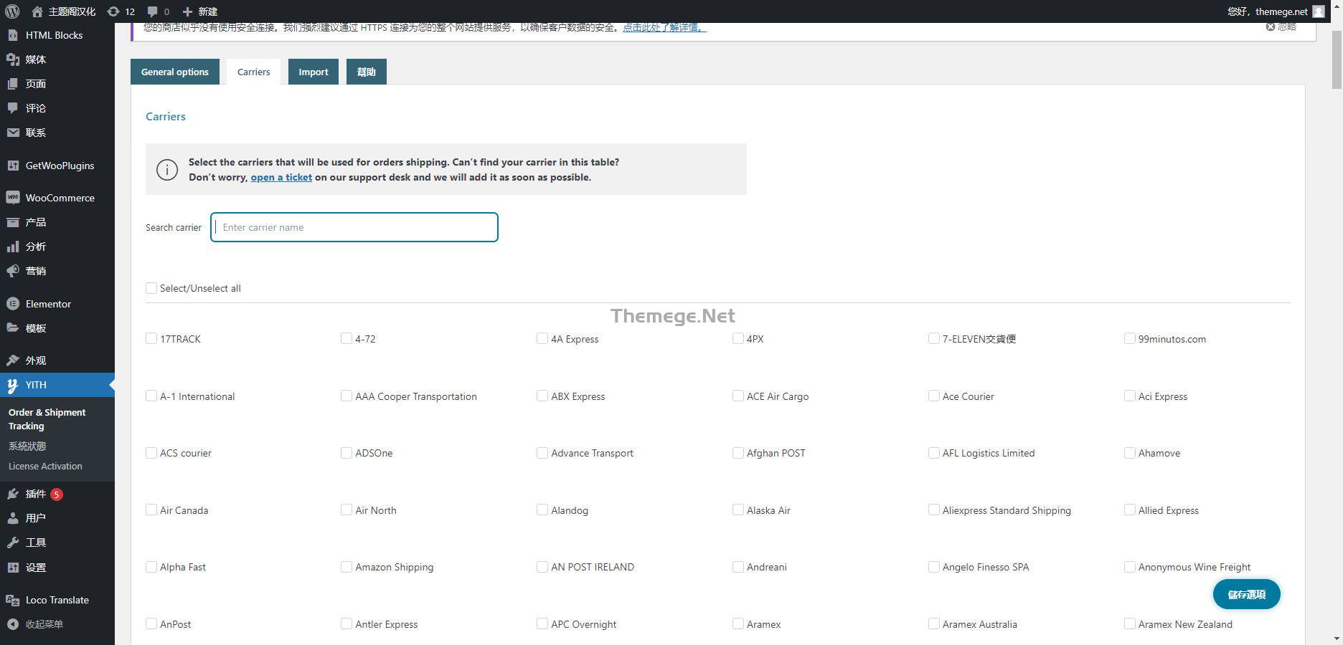Click the 媒体 media icon in sidebar
Viewport: 1343px width, 645px height.
click(x=12, y=59)
